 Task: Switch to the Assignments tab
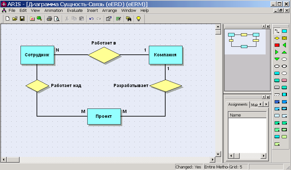tap(238, 104)
